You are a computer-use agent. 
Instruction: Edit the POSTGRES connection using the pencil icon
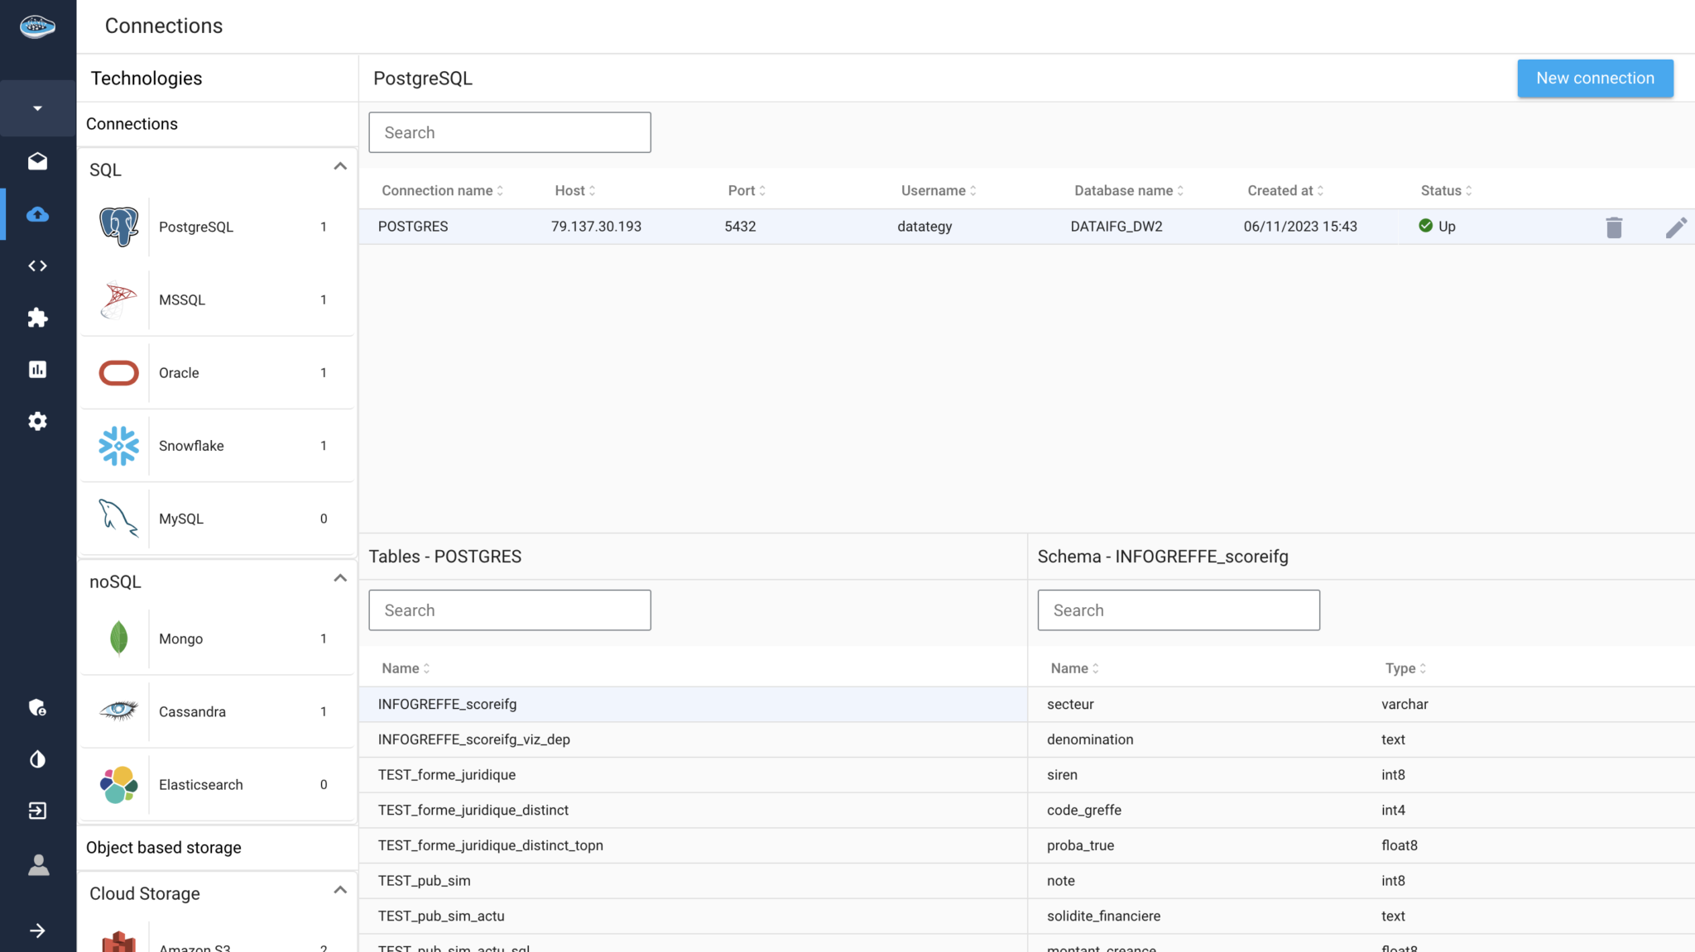(x=1677, y=226)
